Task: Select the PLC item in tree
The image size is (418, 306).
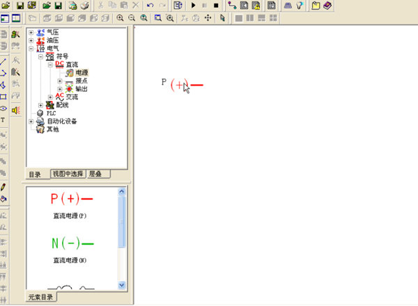Action: click(51, 113)
